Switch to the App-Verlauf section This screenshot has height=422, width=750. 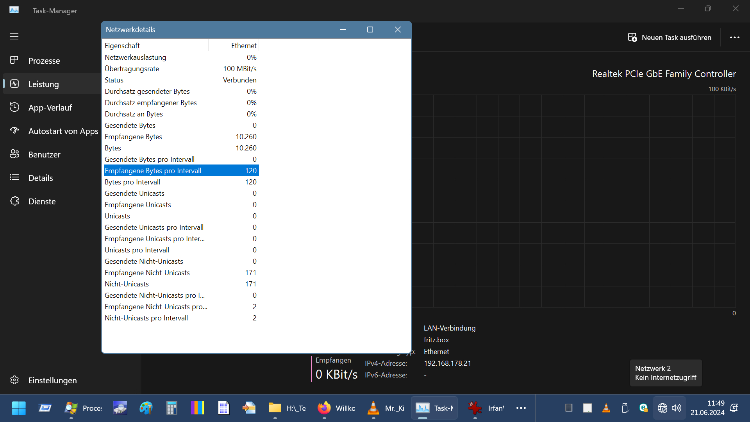(50, 108)
